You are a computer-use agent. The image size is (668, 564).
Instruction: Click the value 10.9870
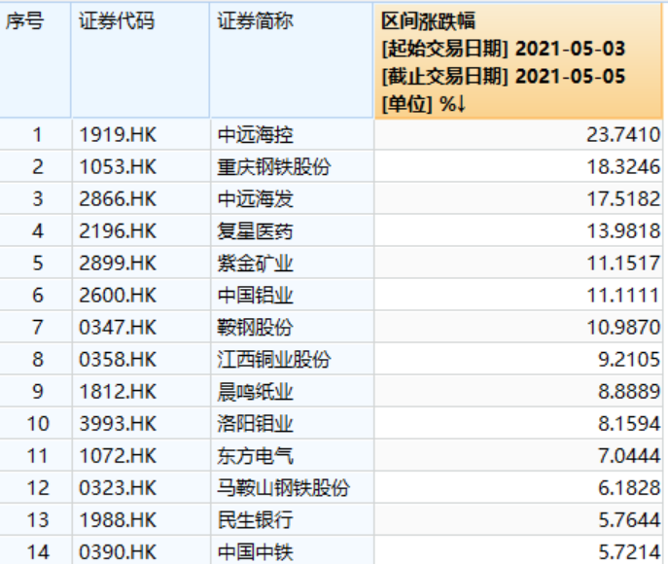[x=623, y=328]
